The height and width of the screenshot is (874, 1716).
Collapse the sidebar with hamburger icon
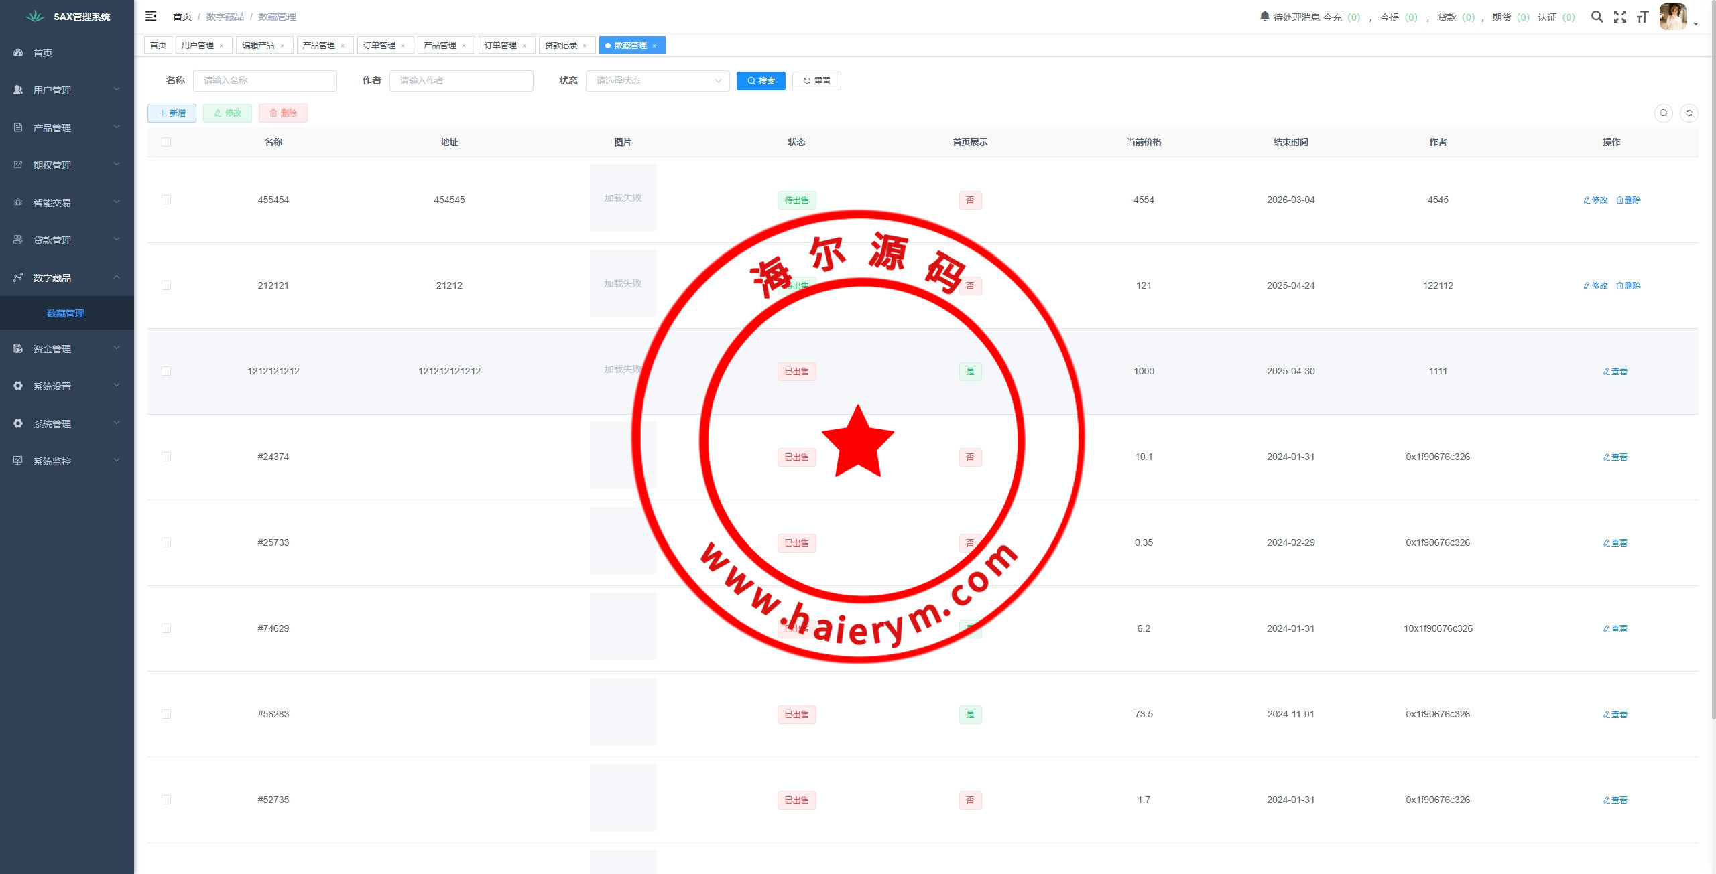tap(151, 16)
